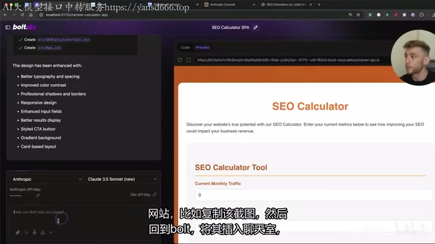The image size is (435, 244).
Task: Click the Gradient background bullet
Action: tap(41, 138)
